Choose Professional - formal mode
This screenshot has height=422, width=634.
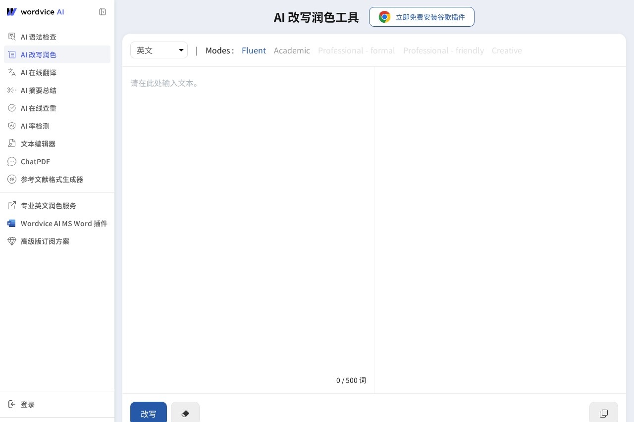356,50
